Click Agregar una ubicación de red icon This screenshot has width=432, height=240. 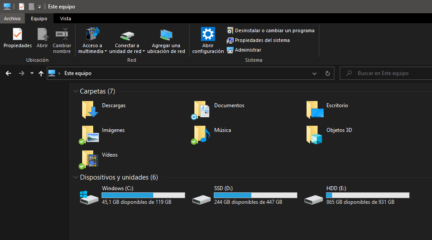[166, 34]
